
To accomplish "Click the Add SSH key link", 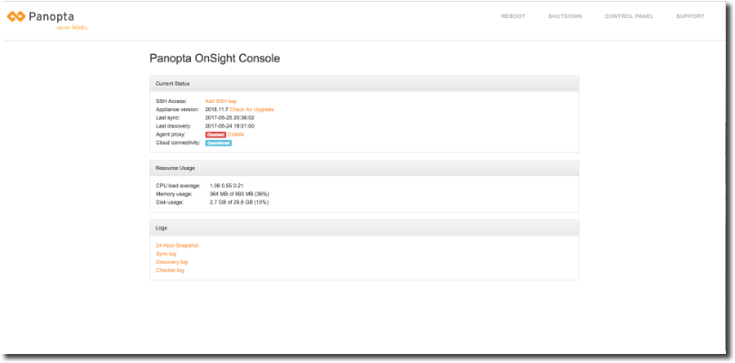I will tap(221, 101).
